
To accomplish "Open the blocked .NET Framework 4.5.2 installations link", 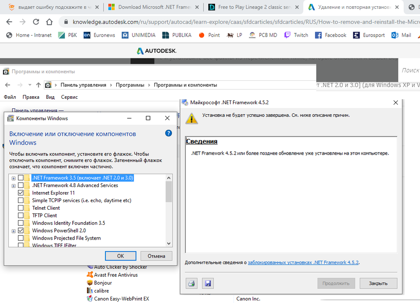I will click(303, 263).
